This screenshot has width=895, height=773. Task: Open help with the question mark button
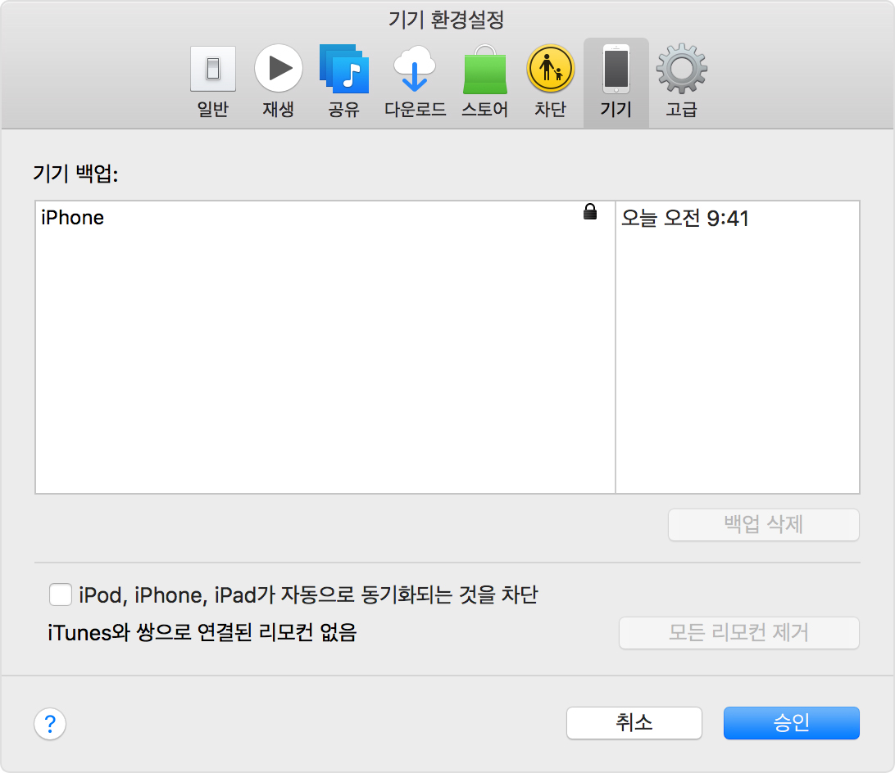pyautogui.click(x=50, y=724)
